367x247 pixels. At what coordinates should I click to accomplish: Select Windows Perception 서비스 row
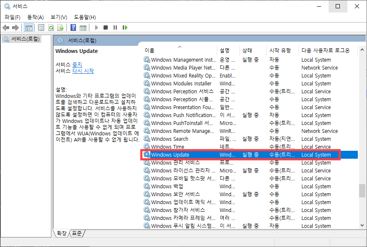250,92
